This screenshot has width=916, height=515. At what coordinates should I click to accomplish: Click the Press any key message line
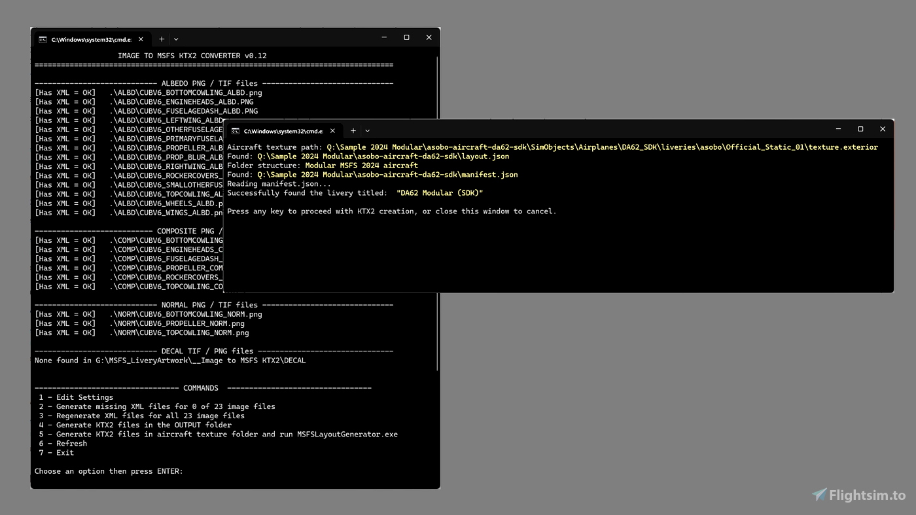point(391,211)
